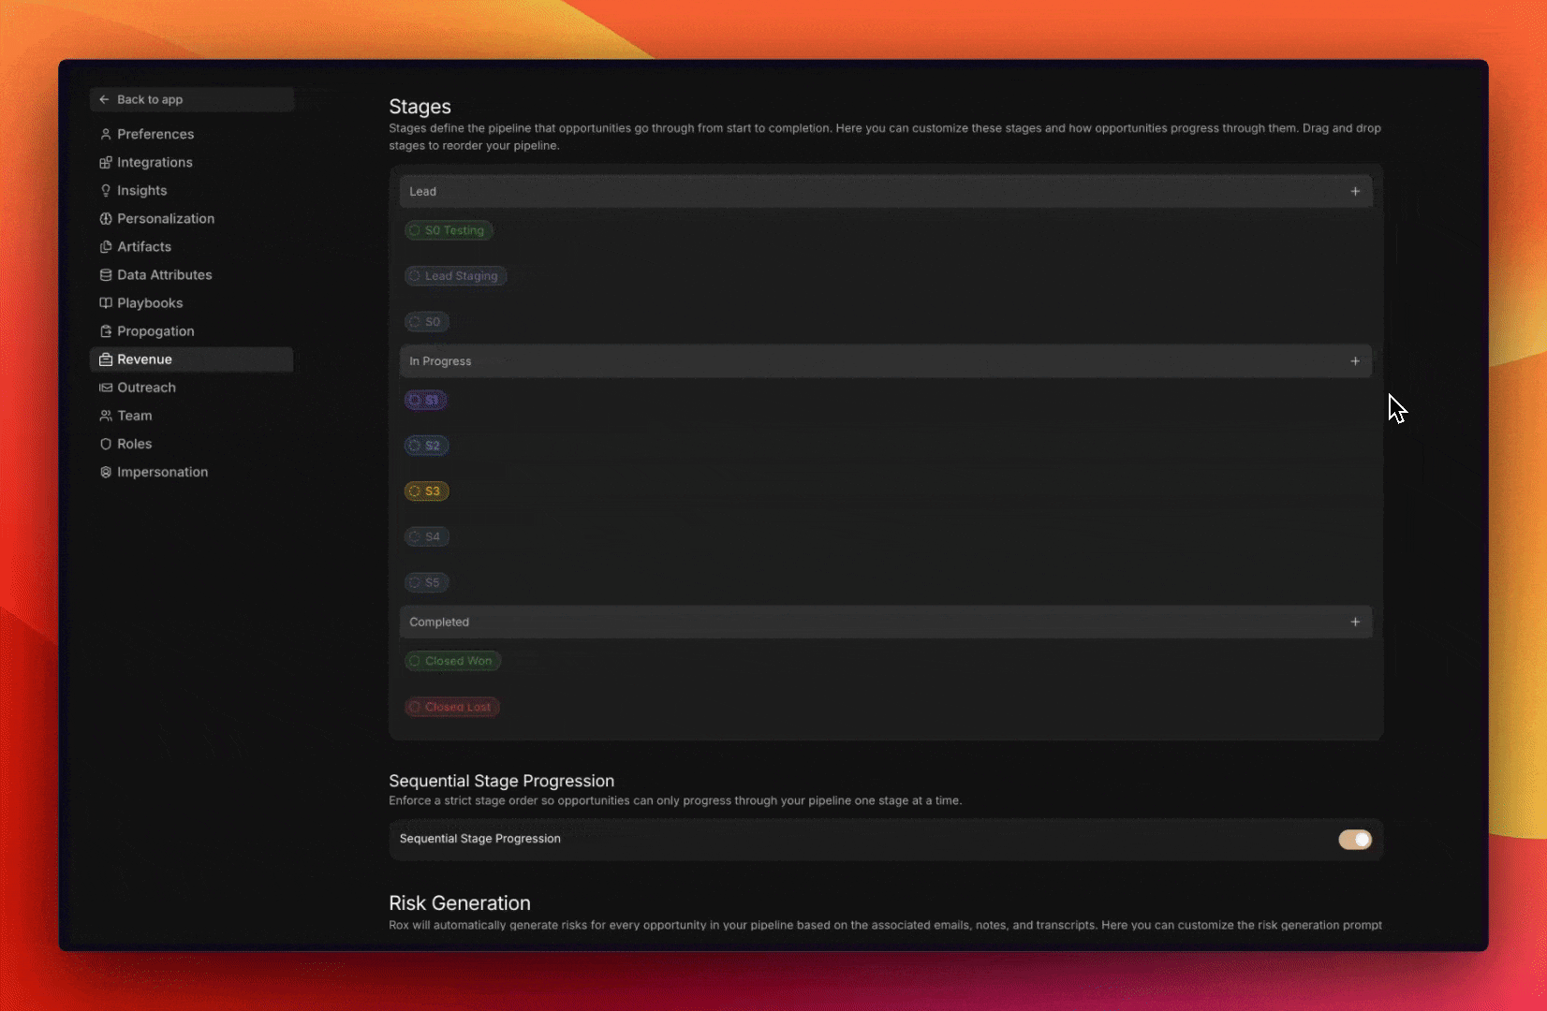Add a new stage to Completed
The height and width of the screenshot is (1011, 1547).
1354,622
